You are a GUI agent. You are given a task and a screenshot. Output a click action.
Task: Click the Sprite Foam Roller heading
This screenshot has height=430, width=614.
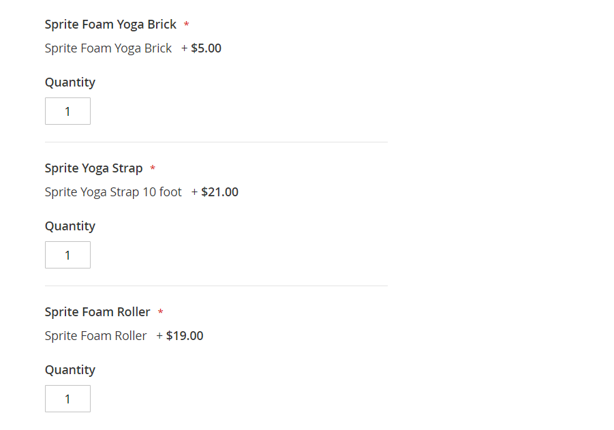click(97, 312)
